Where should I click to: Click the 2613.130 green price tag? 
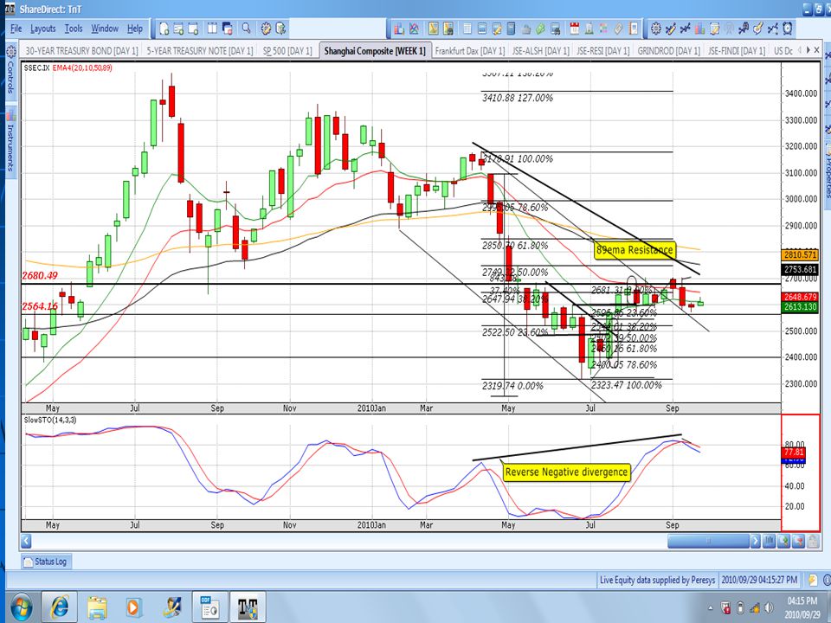(x=800, y=307)
